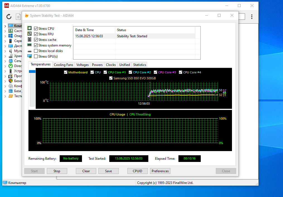The height and width of the screenshot is (197, 283).
Task: Click the security shield icon in tree
Action: tap(11, 81)
